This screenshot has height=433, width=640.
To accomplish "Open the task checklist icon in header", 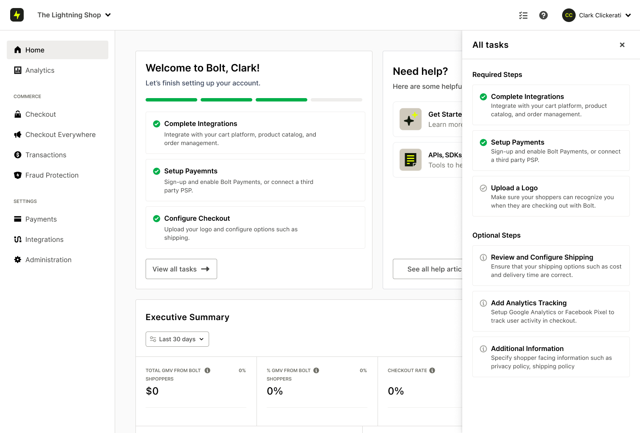I will [523, 15].
